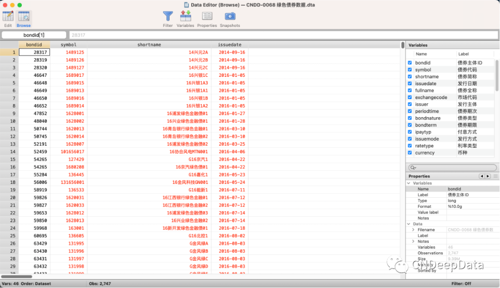Click the Name header in Variables panel
The height and width of the screenshot is (288, 500).
tap(421, 54)
